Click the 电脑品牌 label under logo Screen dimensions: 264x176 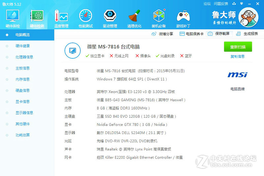(x=238, y=89)
